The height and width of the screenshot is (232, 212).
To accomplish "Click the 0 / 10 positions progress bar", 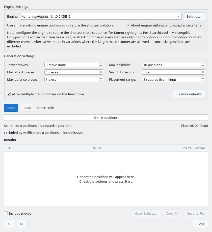I will (x=106, y=118).
